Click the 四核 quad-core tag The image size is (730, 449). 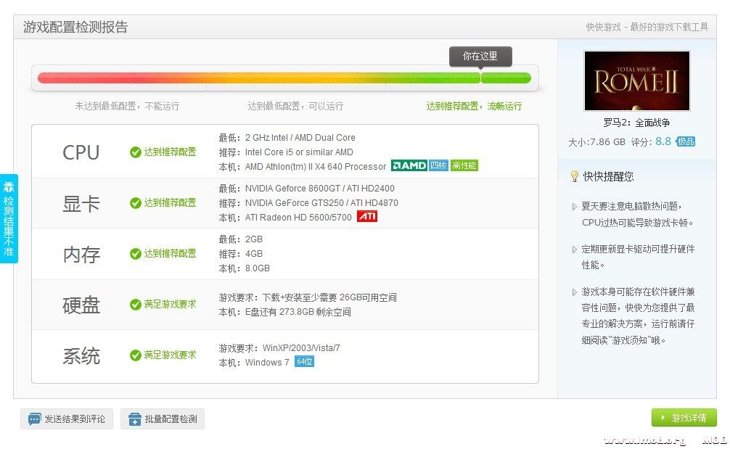[438, 166]
